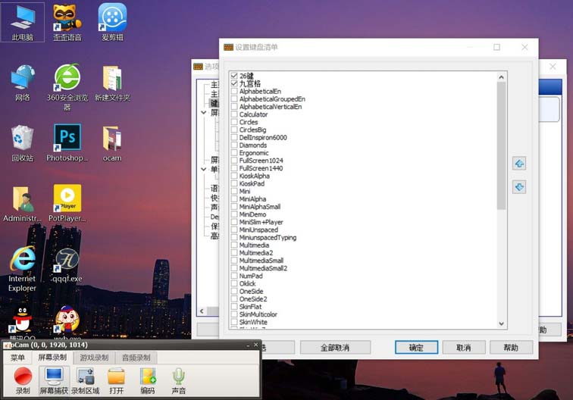Select the Oklick list entry

click(247, 283)
